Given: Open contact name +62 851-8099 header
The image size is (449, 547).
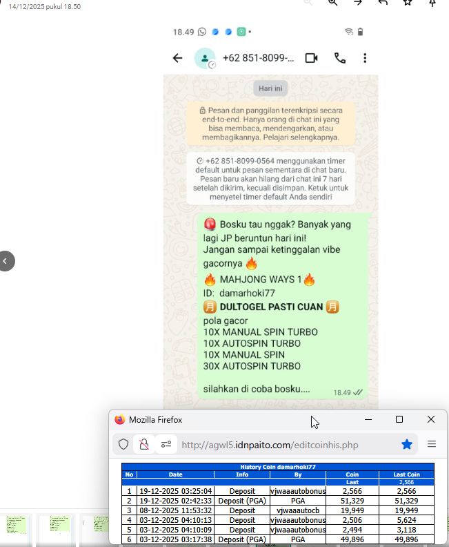Looking at the screenshot, I should (258, 58).
